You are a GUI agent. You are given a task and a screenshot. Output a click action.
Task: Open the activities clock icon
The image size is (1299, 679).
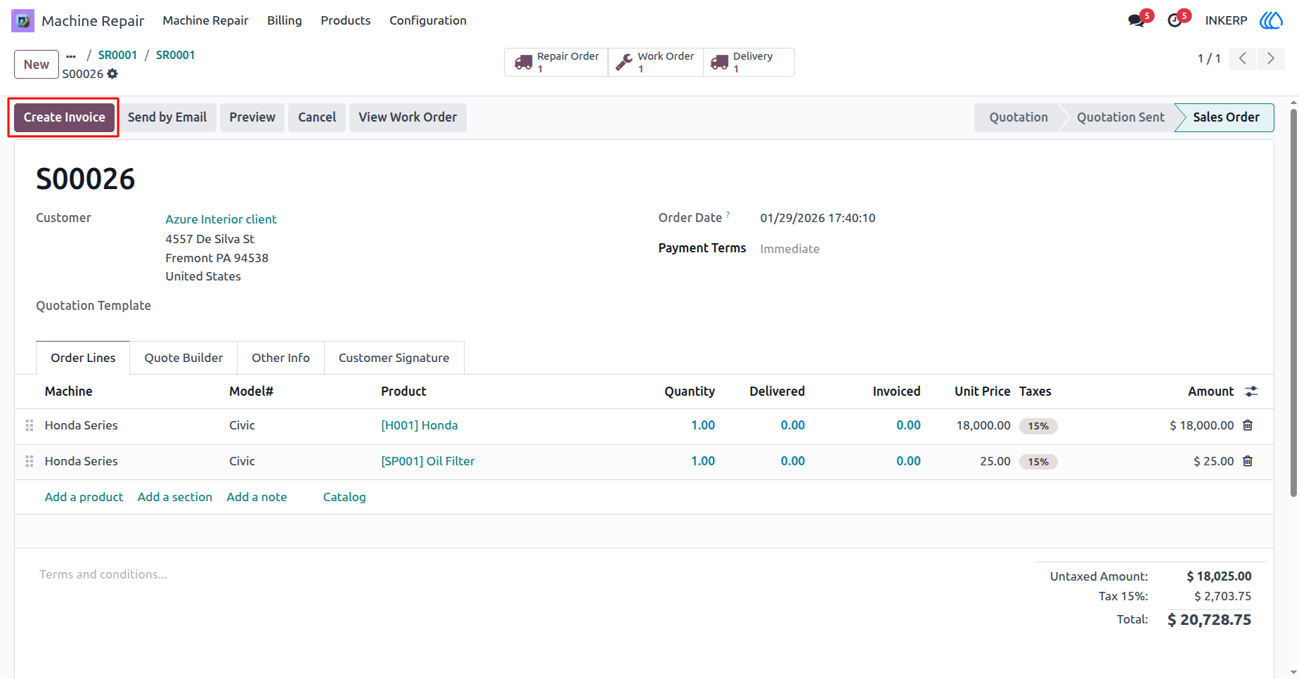click(1175, 20)
